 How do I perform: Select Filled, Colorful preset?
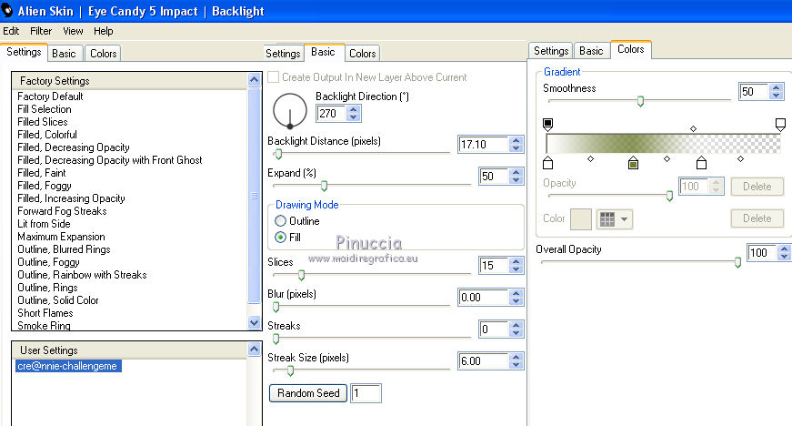47,135
